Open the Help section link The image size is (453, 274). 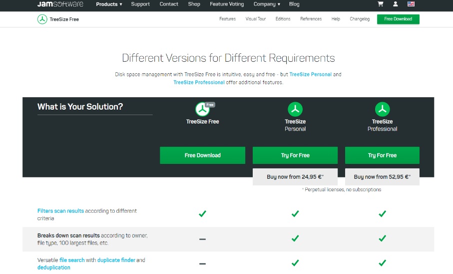pyautogui.click(x=336, y=19)
